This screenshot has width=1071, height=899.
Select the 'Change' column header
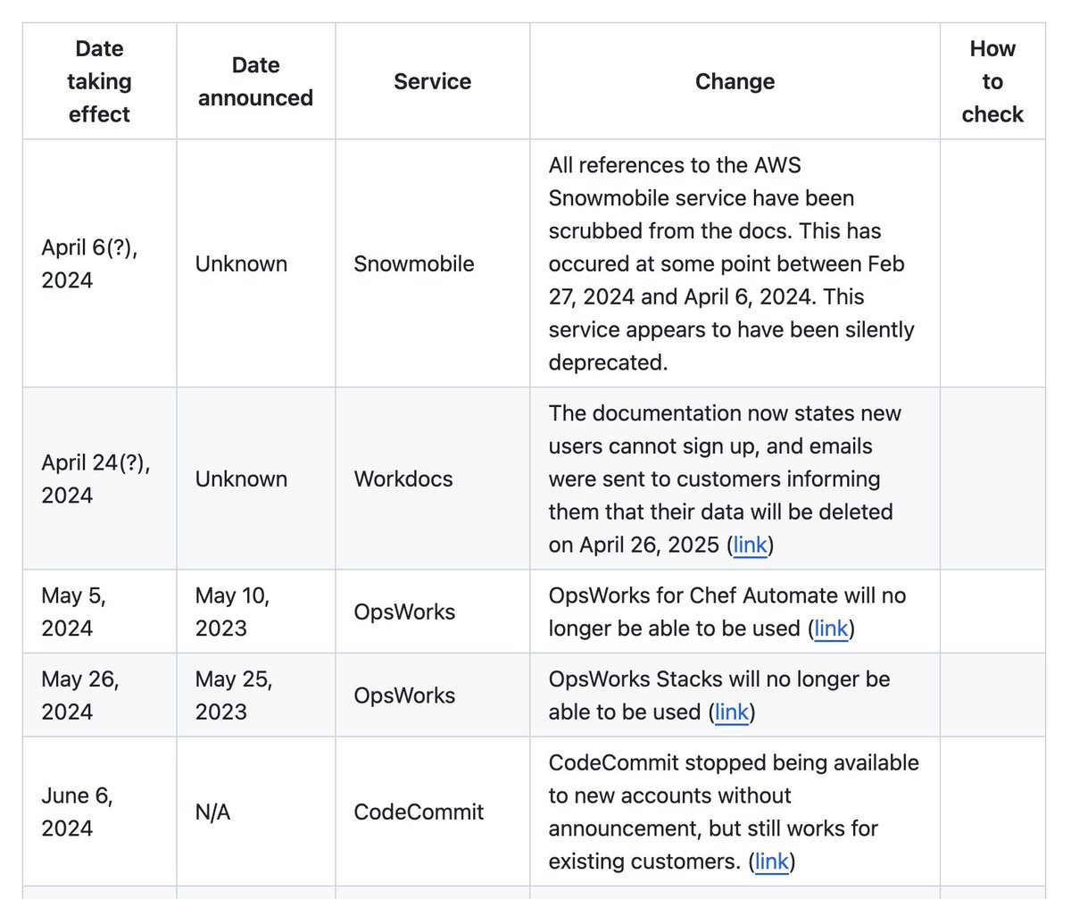click(x=735, y=81)
